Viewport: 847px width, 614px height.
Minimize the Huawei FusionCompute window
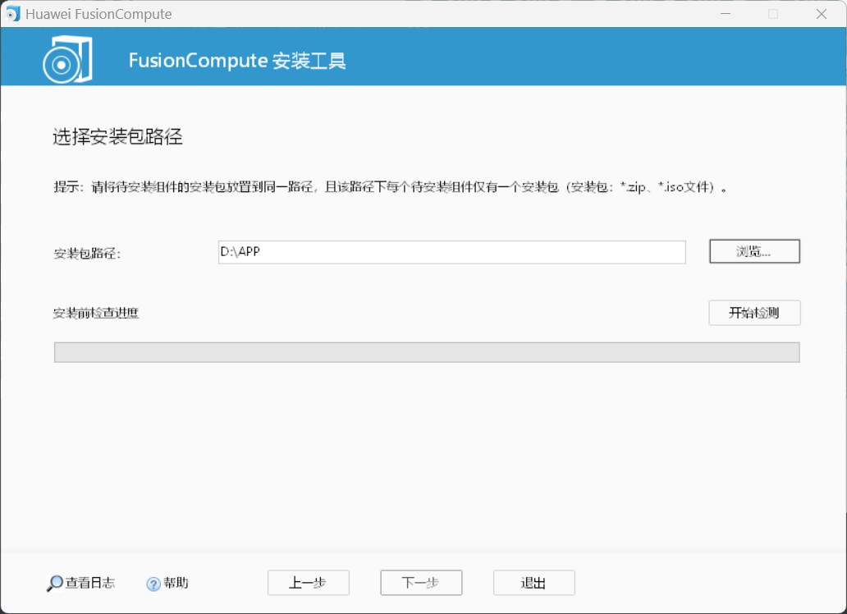point(726,13)
